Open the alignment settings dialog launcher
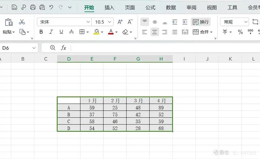The image size is (260, 159). tap(215, 38)
